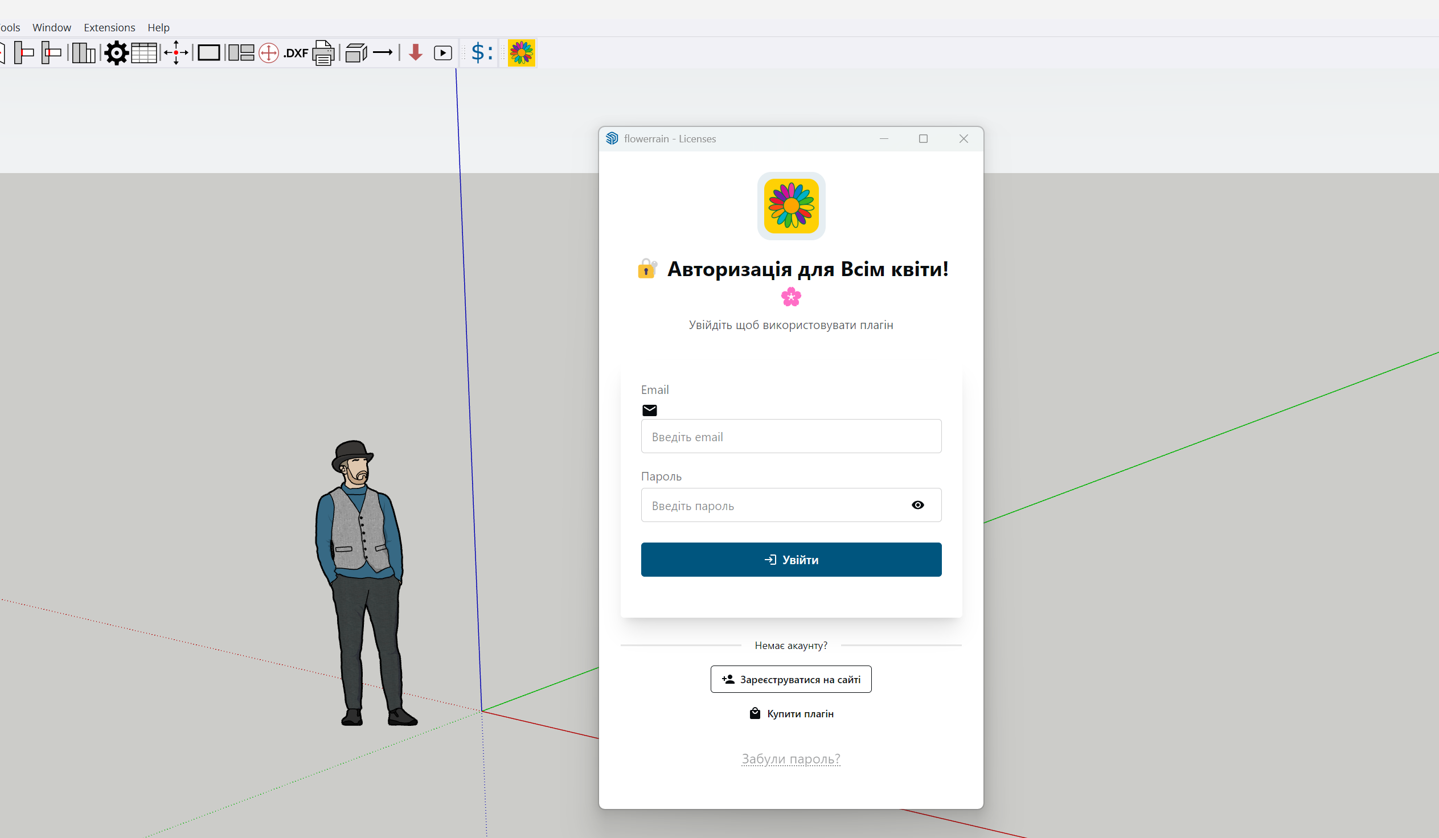
Task: Click Зареєструватися на сайті button
Action: [x=790, y=679]
